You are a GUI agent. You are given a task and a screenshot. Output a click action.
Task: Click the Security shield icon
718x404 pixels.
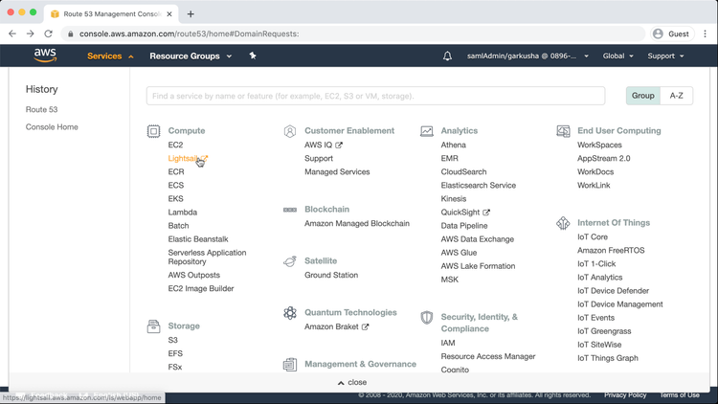[427, 318]
